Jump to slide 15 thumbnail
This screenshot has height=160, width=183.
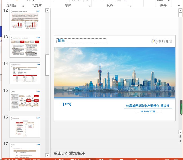click(25, 100)
